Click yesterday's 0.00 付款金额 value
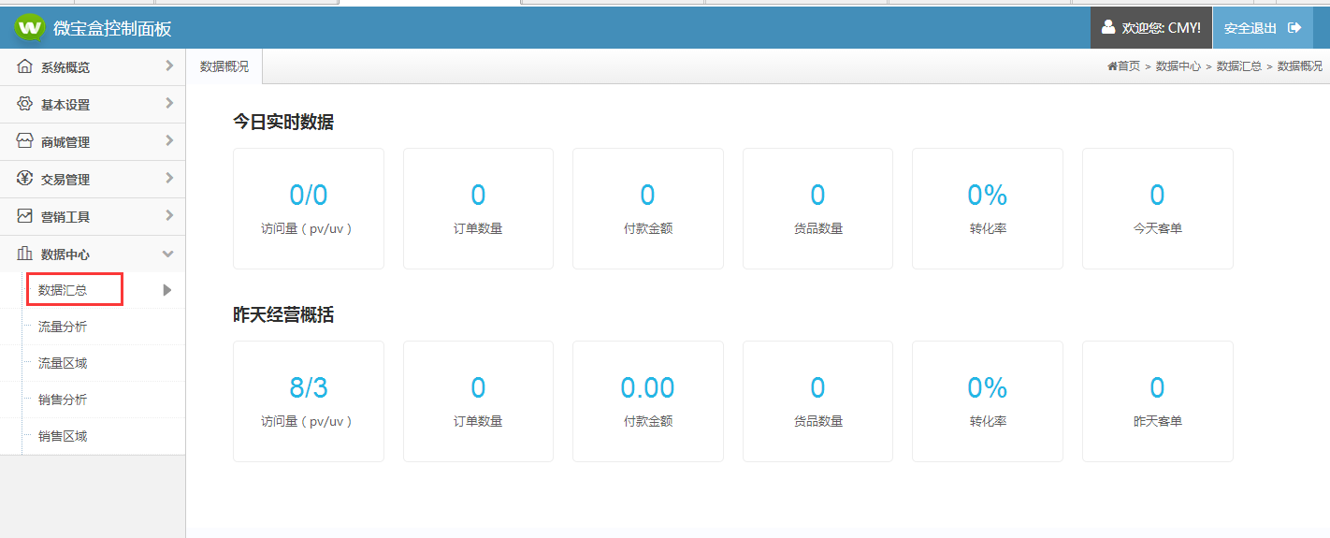The width and height of the screenshot is (1330, 538). (647, 387)
